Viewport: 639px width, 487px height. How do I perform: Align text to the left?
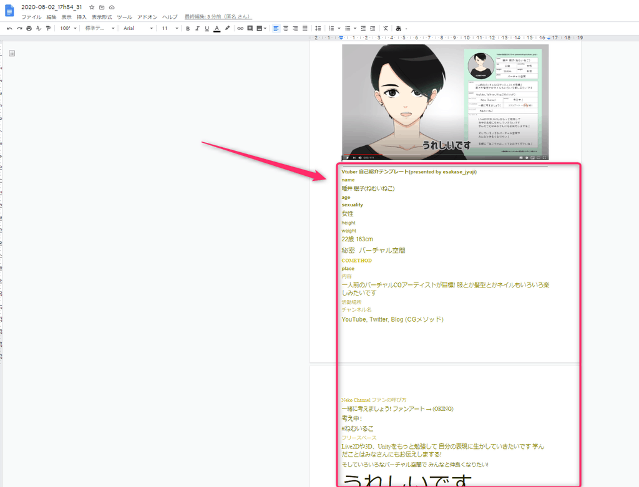[276, 29]
